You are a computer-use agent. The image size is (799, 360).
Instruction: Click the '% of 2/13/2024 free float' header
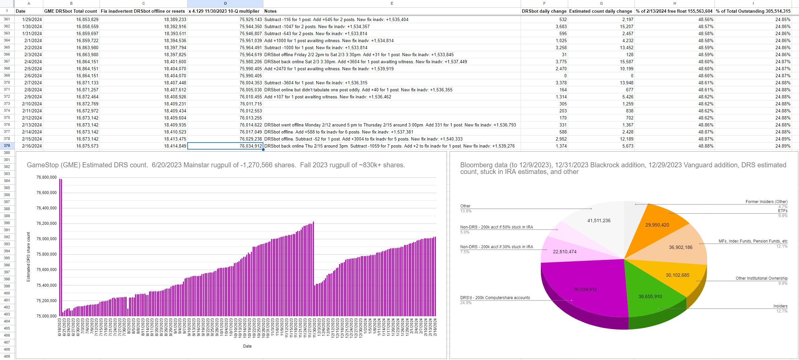tap(674, 11)
